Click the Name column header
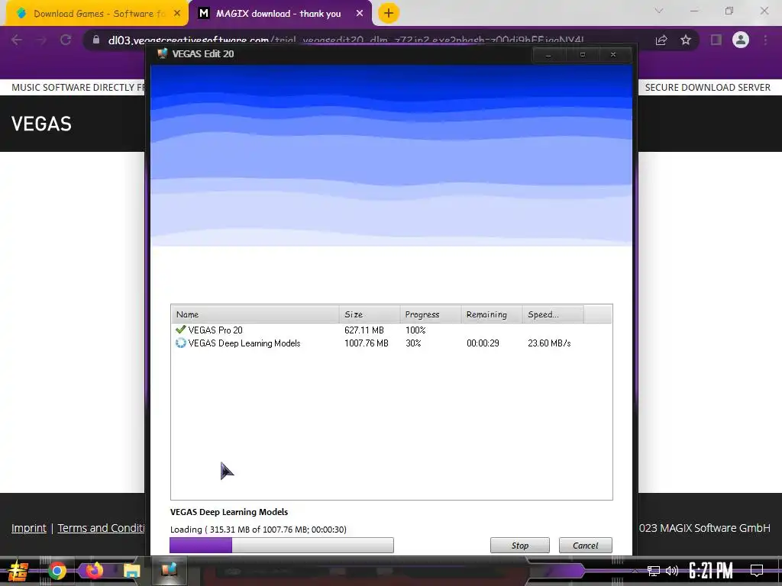Image resolution: width=782 pixels, height=586 pixels. coord(255,314)
